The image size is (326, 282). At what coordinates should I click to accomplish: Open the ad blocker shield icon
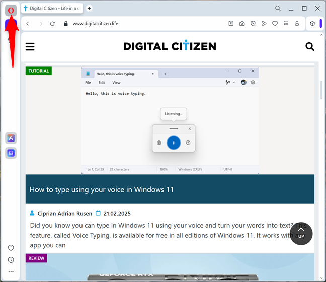tap(253, 24)
